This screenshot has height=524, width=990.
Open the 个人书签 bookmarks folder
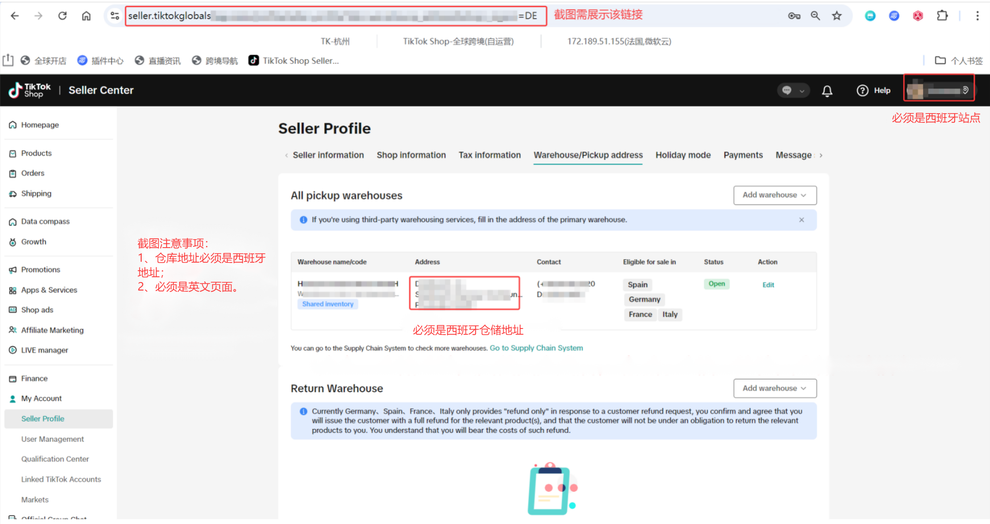click(959, 61)
